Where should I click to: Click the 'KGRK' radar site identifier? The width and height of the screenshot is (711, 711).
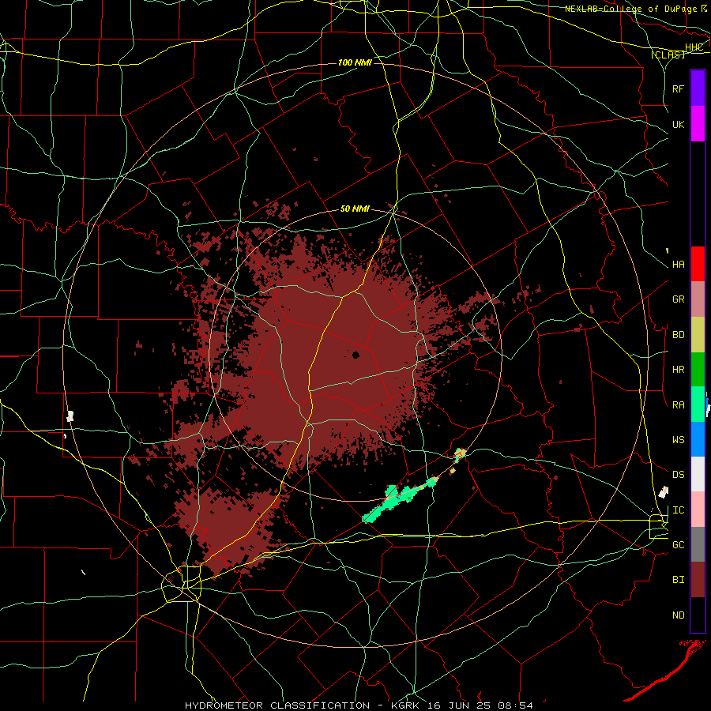[x=405, y=705]
